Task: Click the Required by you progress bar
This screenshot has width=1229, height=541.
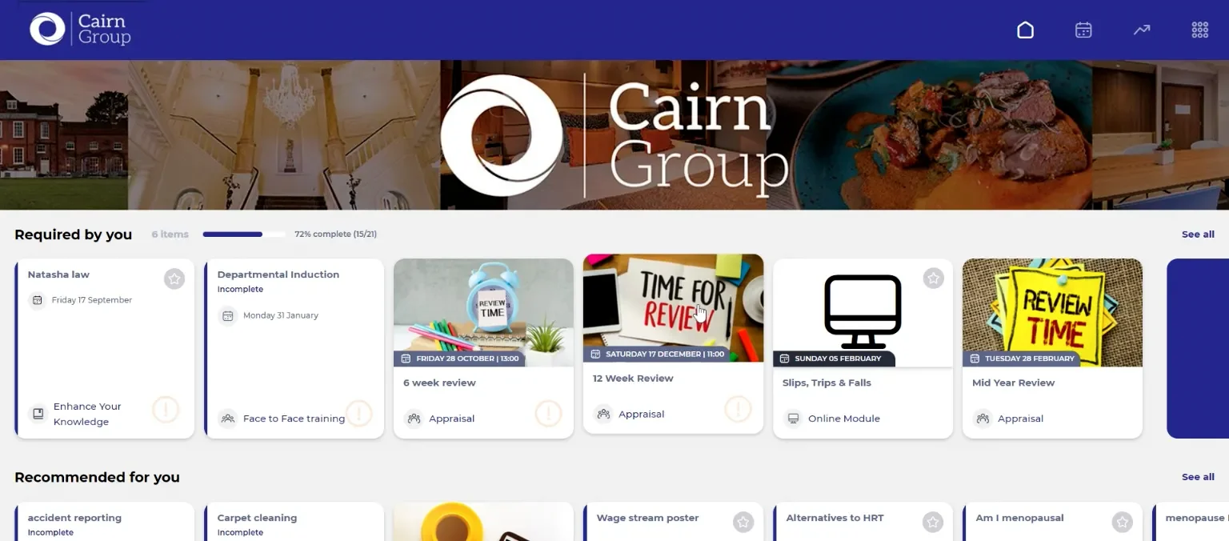Action: coord(244,234)
